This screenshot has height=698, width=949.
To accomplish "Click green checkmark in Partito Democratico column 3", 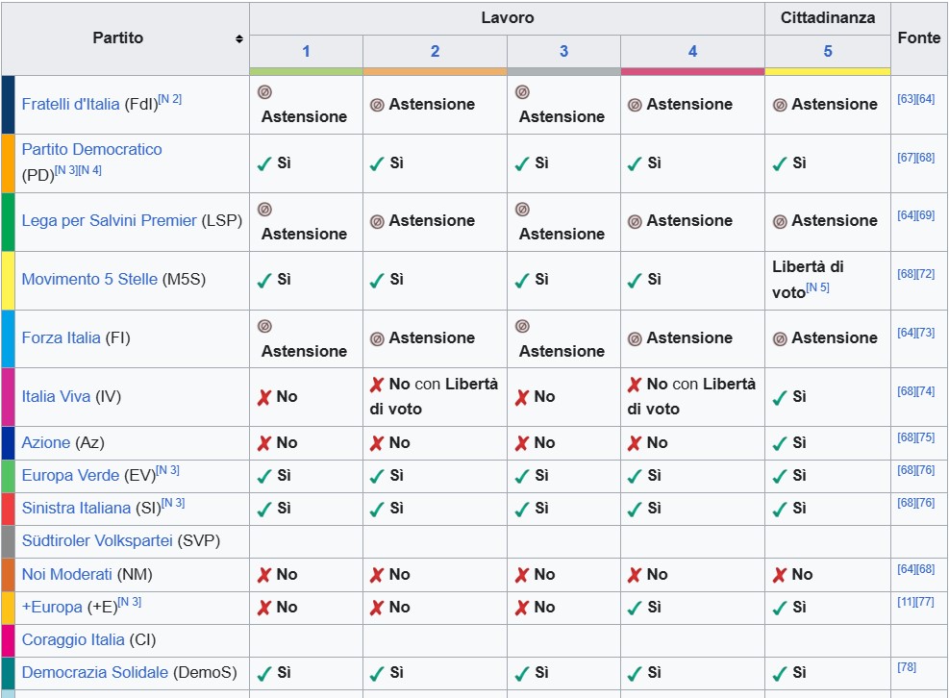I will [522, 163].
